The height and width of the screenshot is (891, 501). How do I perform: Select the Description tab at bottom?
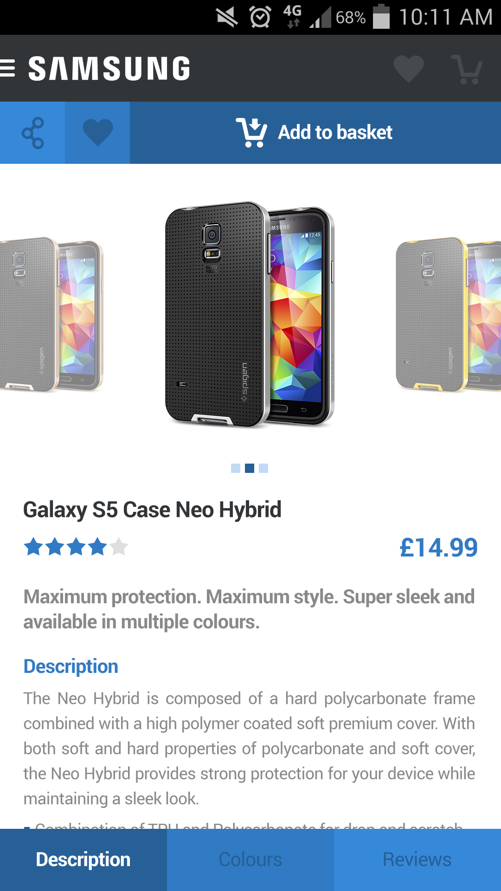point(83,859)
